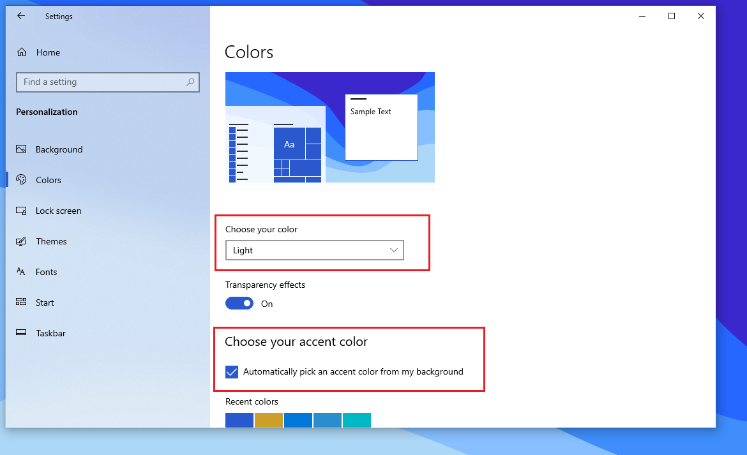This screenshot has width=747, height=455.
Task: Open the Choose your color dropdown
Action: (314, 250)
